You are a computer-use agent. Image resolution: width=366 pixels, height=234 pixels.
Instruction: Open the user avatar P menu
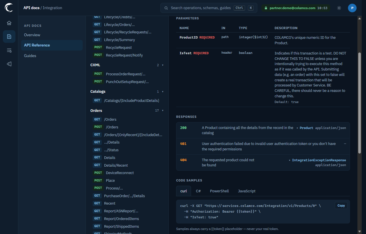[352, 8]
